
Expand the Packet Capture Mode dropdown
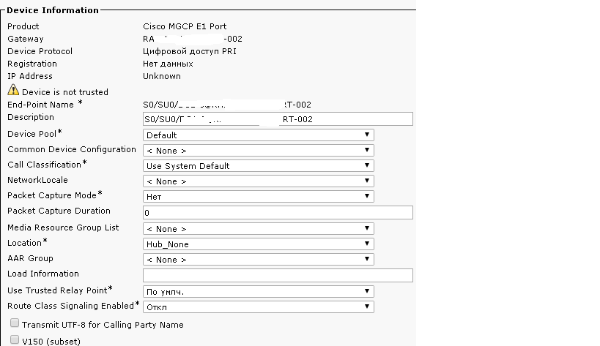pyautogui.click(x=259, y=196)
